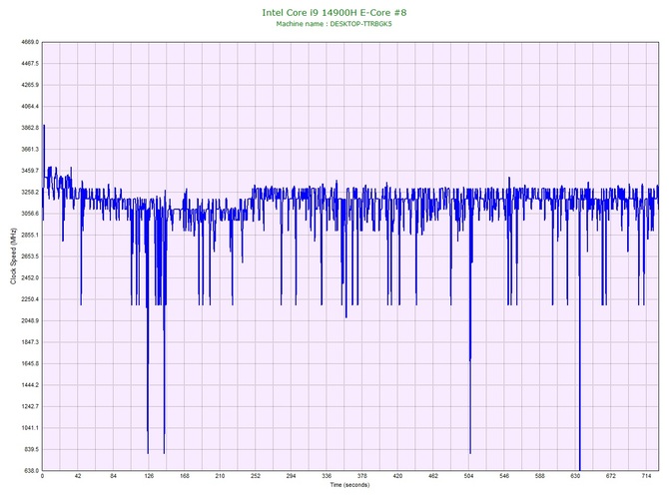Screen dimensions: 669x502
Task: Click the x-axis tick label 84
Action: (113, 476)
